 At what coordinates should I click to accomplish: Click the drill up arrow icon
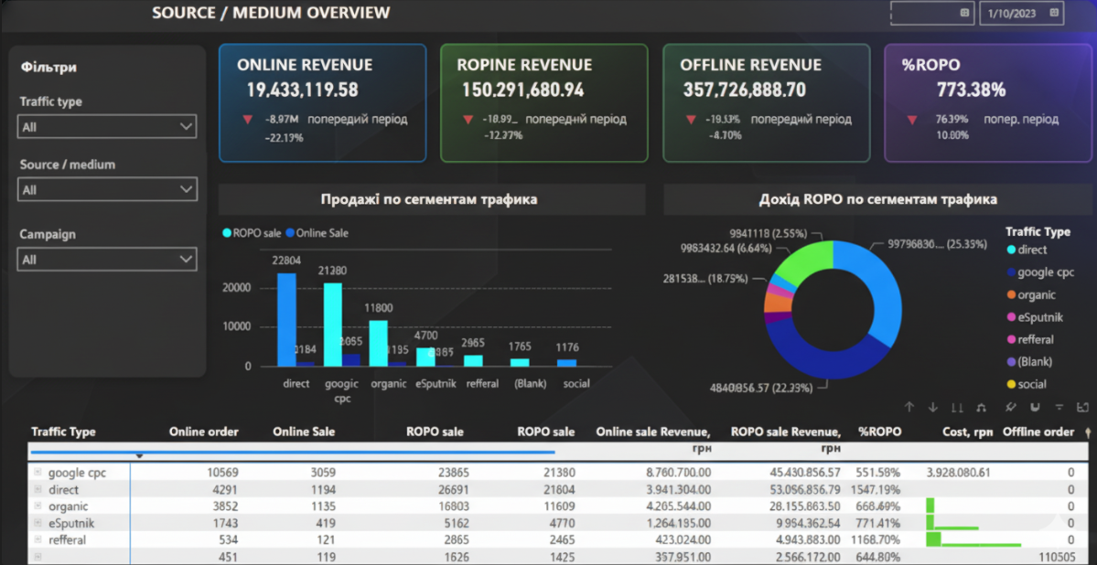(909, 407)
